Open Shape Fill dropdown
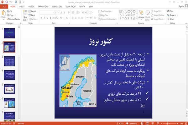 (156, 11)
